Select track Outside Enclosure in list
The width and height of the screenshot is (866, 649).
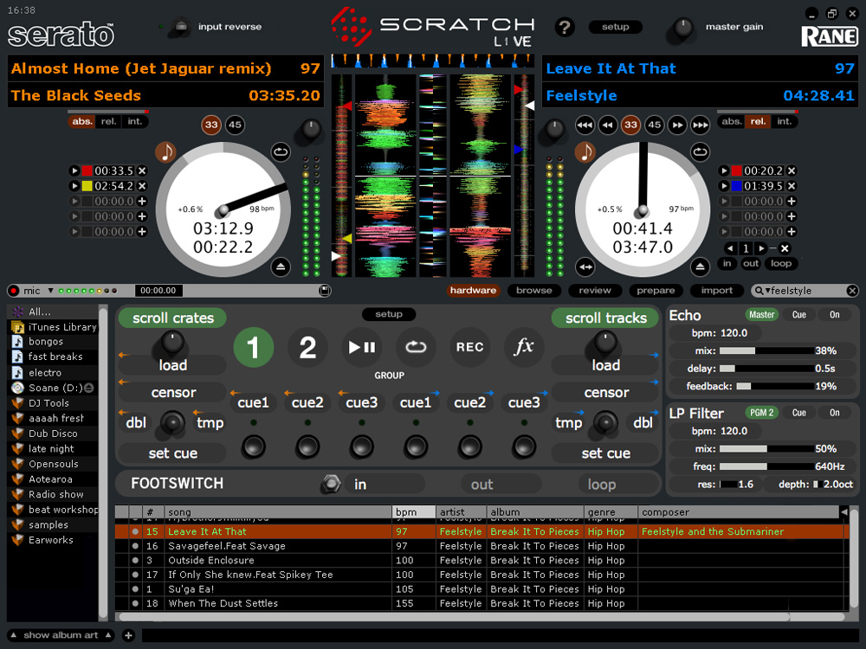pyautogui.click(x=481, y=560)
